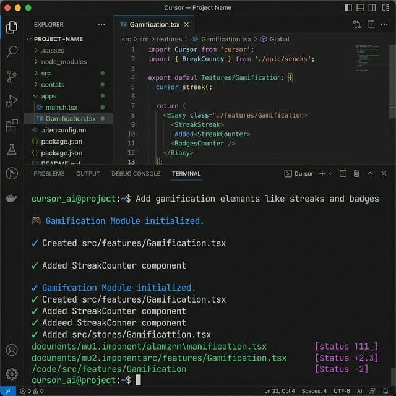Screen dimensions: 396x396
Task: Open Source Control view
Action: [12, 76]
